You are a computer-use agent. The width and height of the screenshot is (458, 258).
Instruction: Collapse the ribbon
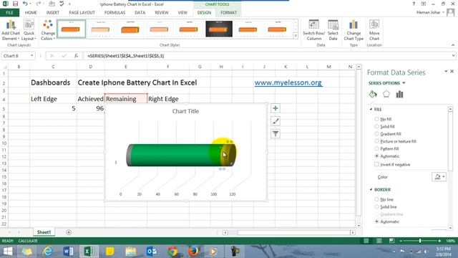(453, 45)
